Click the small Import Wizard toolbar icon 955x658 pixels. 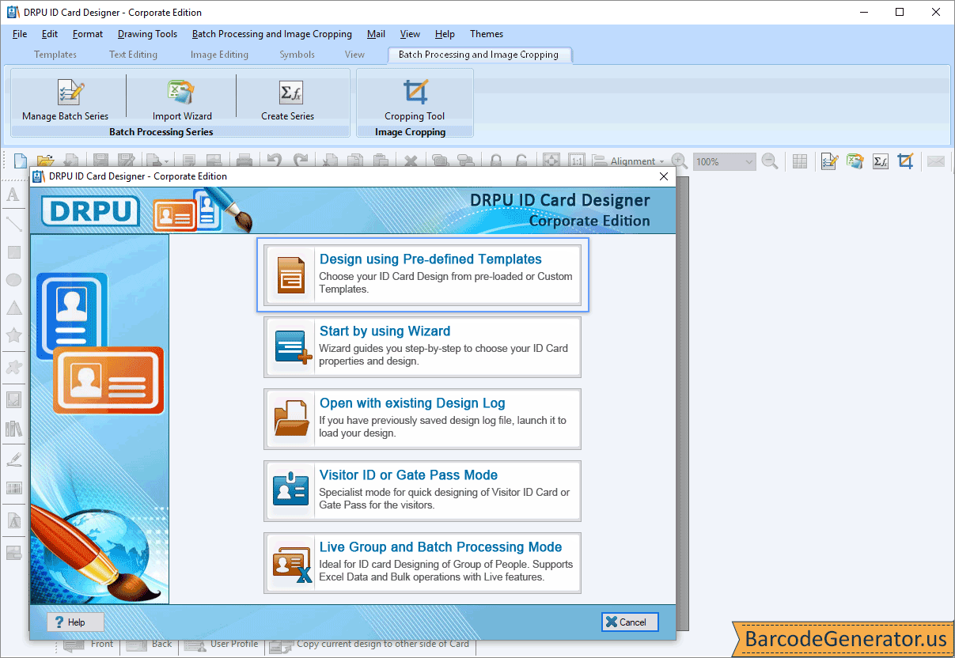[x=855, y=161]
